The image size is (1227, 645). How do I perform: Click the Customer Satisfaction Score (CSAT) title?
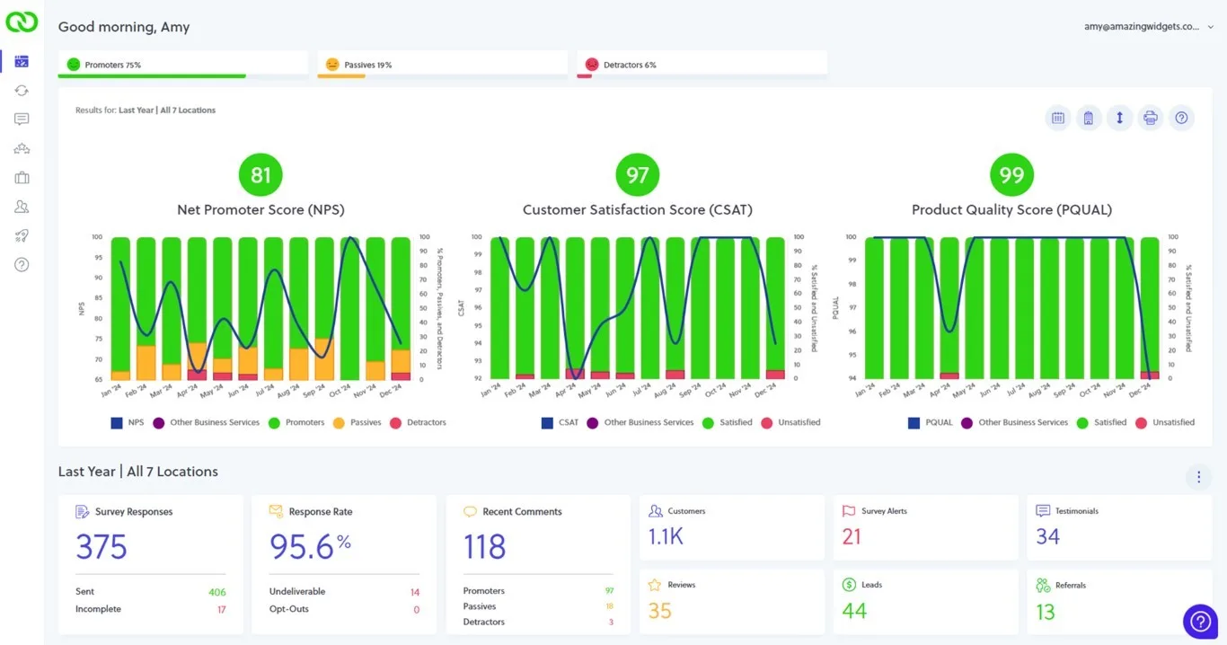coord(638,209)
